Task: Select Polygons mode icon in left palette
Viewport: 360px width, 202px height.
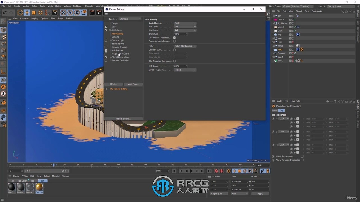Action: [x=3, y=58]
